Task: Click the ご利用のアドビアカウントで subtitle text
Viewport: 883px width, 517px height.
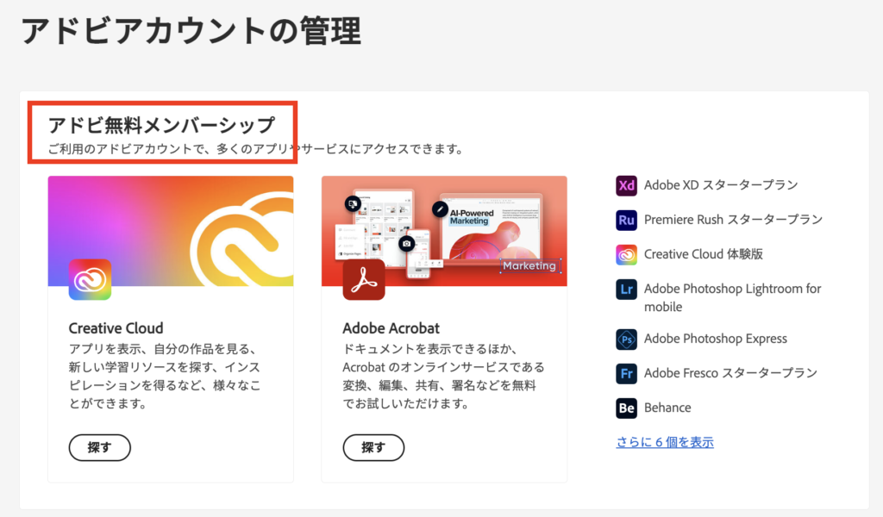Action: pyautogui.click(x=255, y=149)
